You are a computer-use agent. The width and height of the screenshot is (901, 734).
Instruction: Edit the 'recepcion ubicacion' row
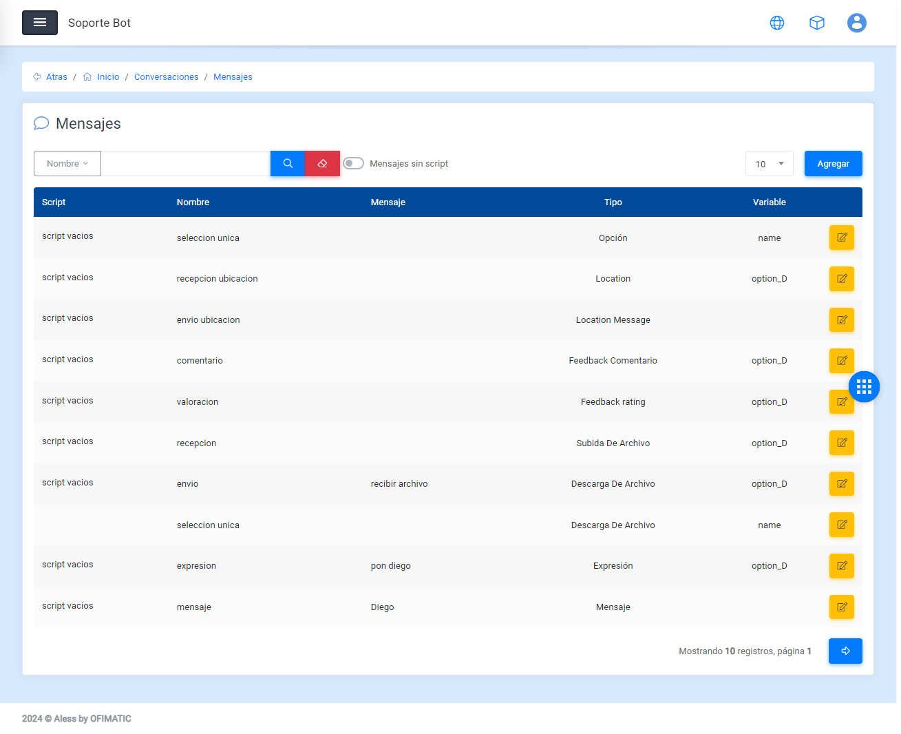(841, 279)
